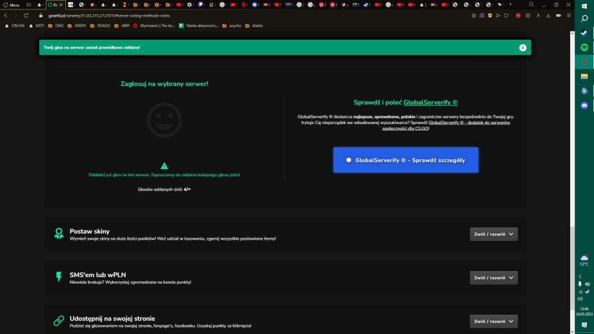
Task: Click the chain link icon beside Udostępnij
Action: pyautogui.click(x=59, y=321)
